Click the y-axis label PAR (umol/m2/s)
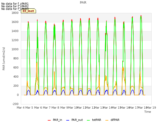Image resolution: width=167 pixels, height=125 pixels. (x=4, y=59)
